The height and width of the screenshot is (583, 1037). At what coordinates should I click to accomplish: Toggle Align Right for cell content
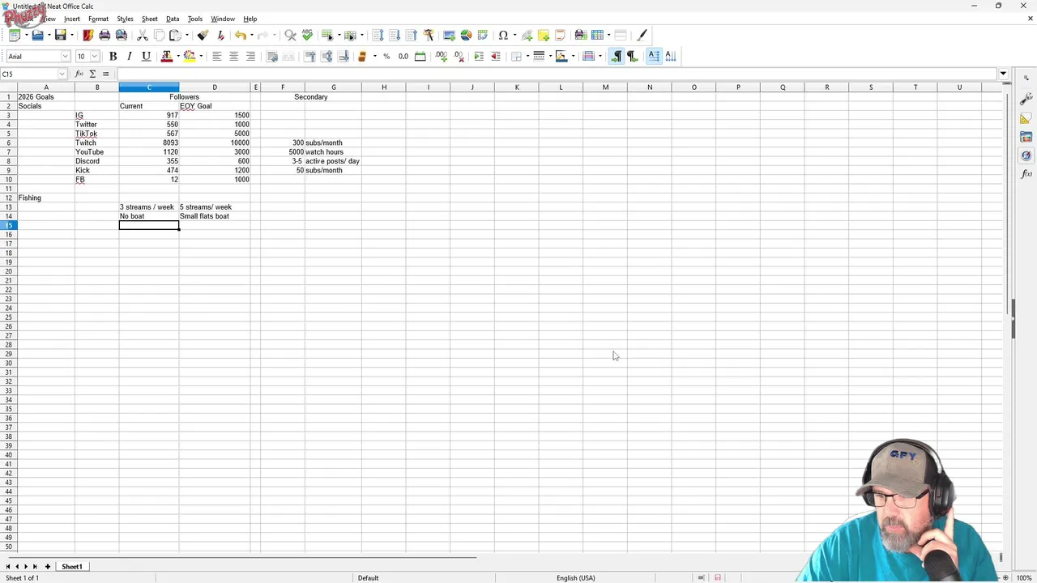tap(250, 56)
